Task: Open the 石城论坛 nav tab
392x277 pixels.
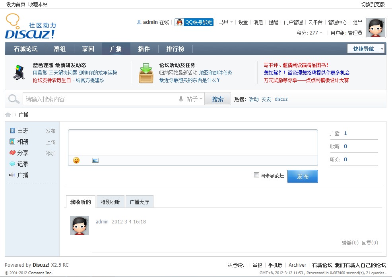Action: point(26,49)
